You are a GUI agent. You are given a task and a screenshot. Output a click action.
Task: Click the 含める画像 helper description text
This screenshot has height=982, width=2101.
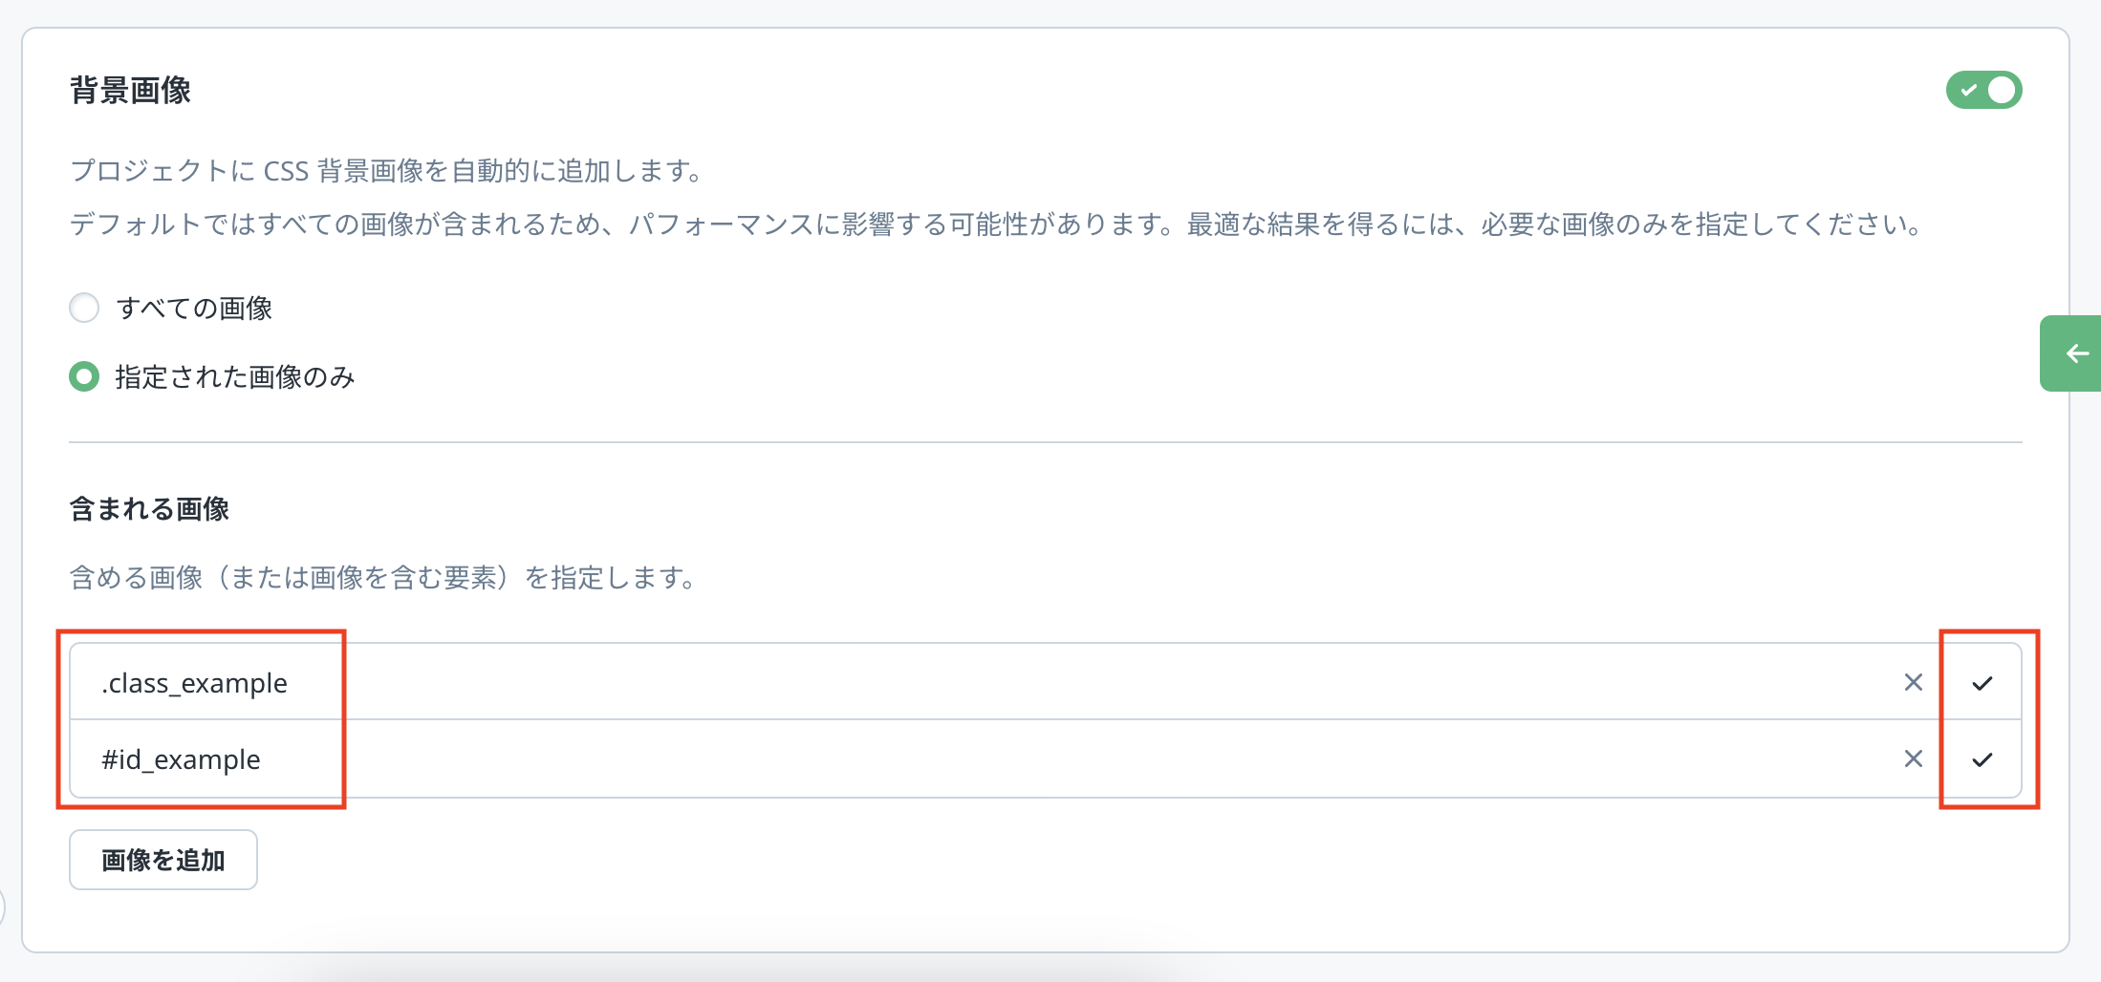click(x=382, y=578)
